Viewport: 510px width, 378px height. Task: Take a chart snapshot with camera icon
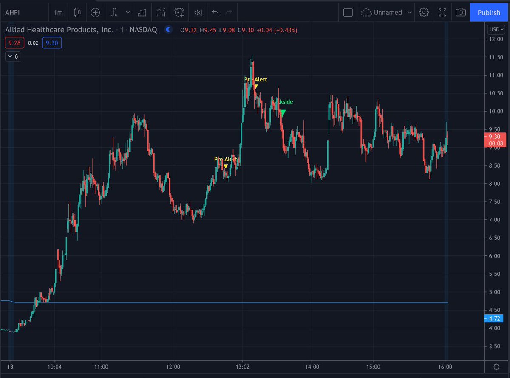460,12
